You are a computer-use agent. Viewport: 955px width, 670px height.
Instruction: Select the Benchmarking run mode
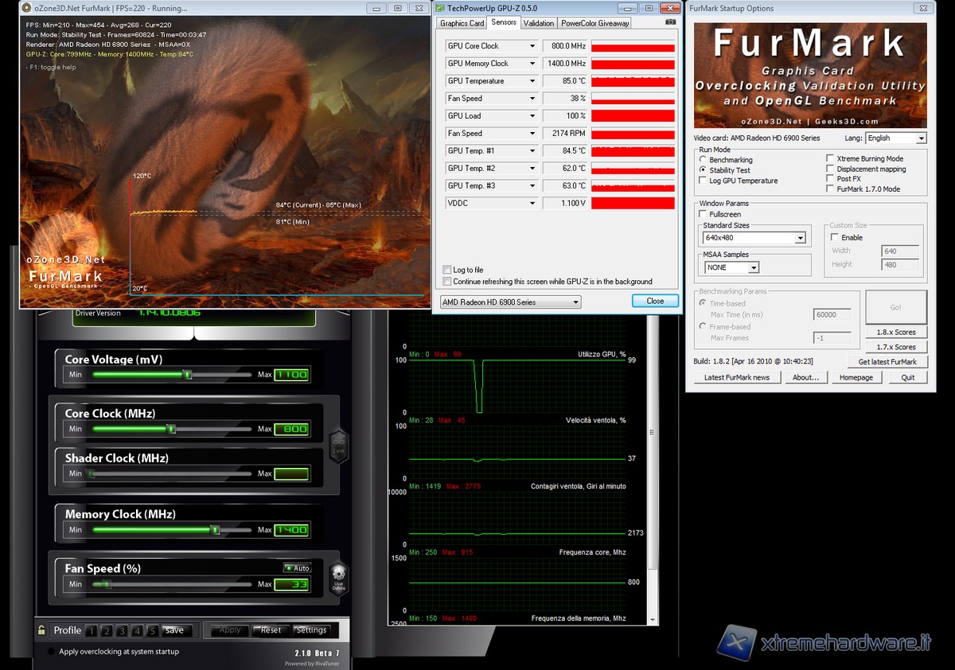[x=703, y=160]
